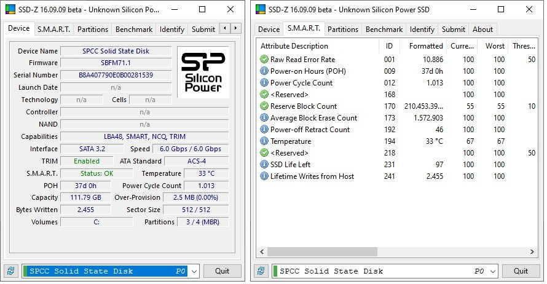
Task: Open the disk selector dropdown in the S.M.A.R.T. window
Action: pyautogui.click(x=493, y=271)
